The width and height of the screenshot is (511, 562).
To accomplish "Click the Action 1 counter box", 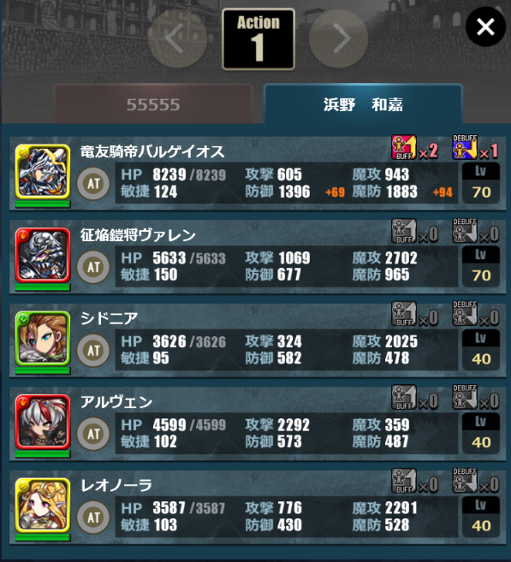I will click(258, 38).
